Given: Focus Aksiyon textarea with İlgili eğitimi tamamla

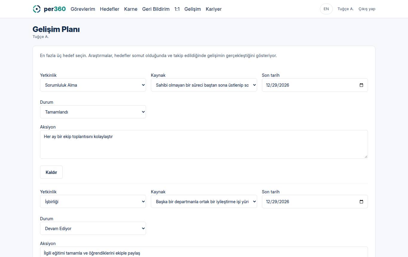Looking at the screenshot, I should [x=204, y=252].
